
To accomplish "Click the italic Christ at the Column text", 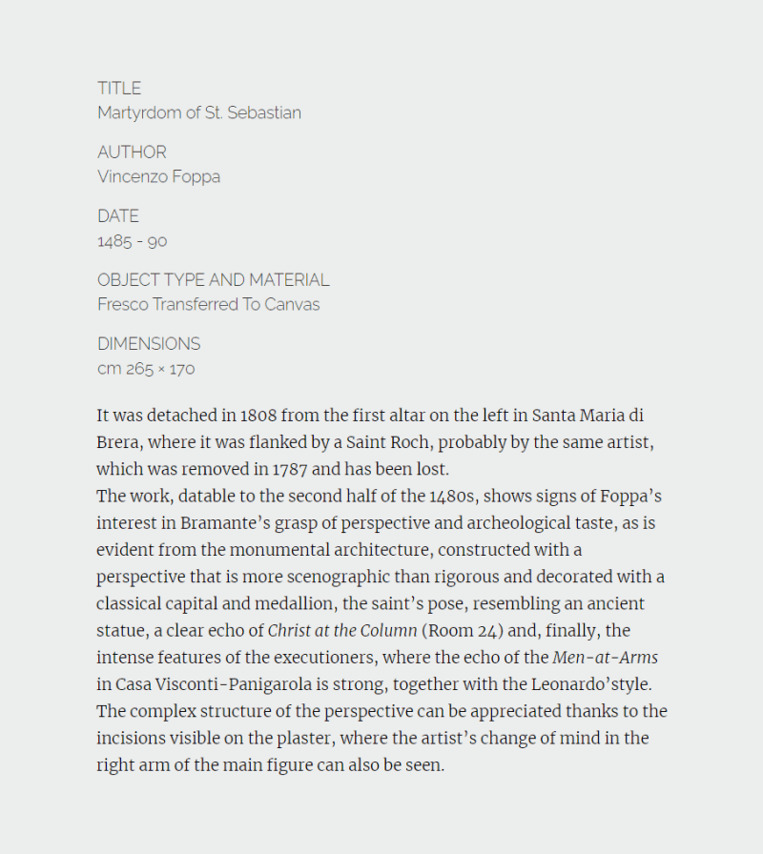I will 342,631.
